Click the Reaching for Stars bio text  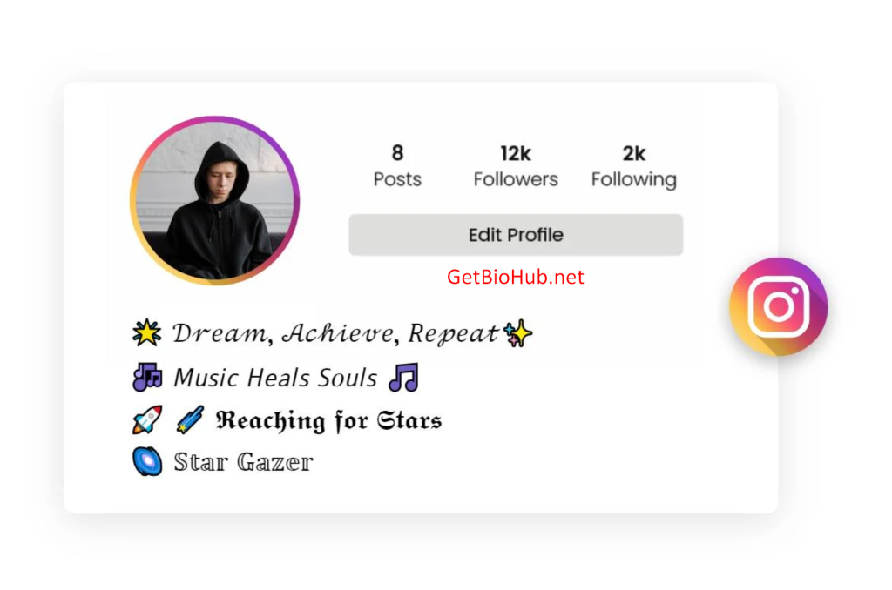pyautogui.click(x=328, y=420)
